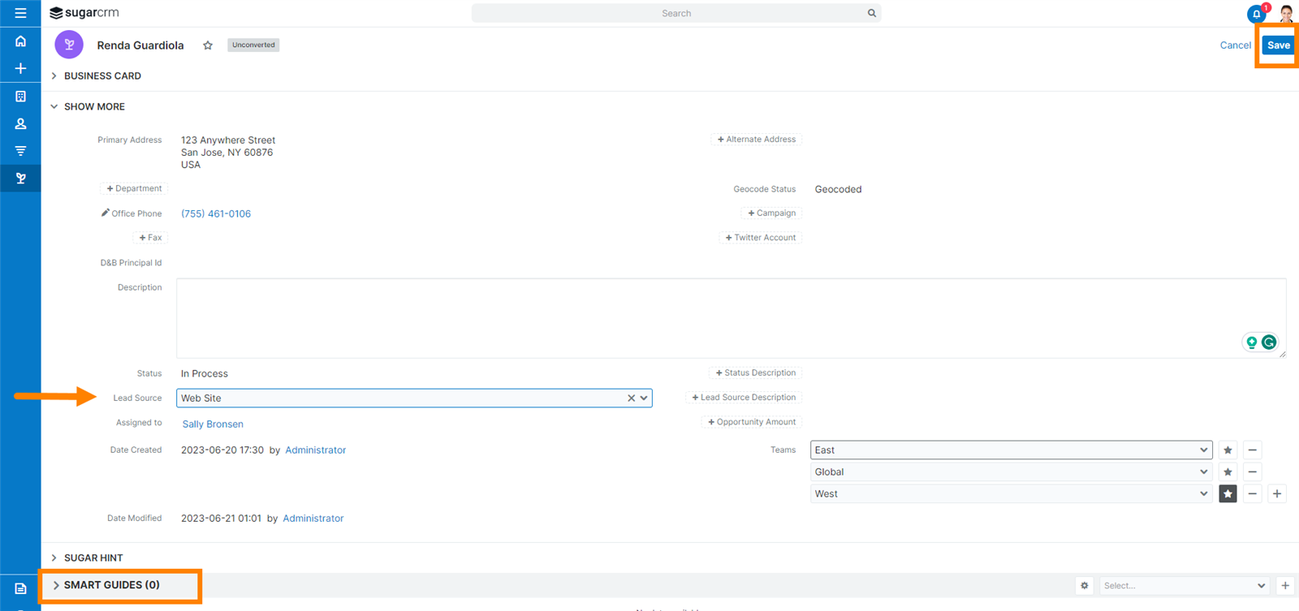This screenshot has width=1299, height=611.
Task: Open Accounts module building icon in sidebar
Action: (20, 97)
